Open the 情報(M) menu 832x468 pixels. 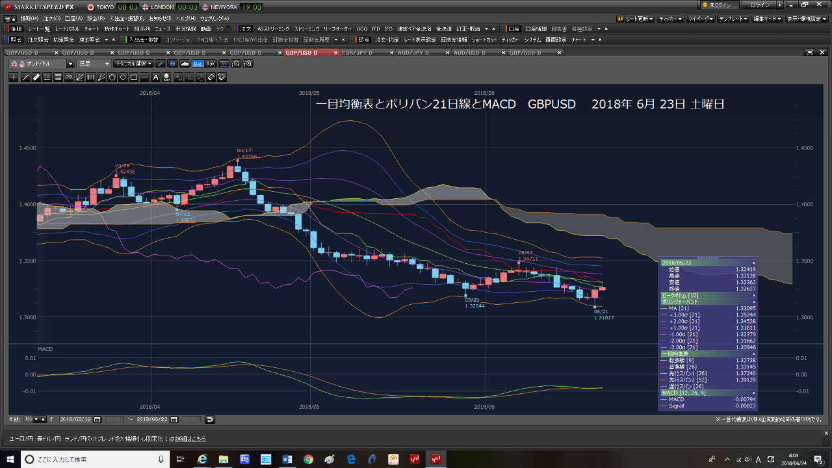(29, 18)
